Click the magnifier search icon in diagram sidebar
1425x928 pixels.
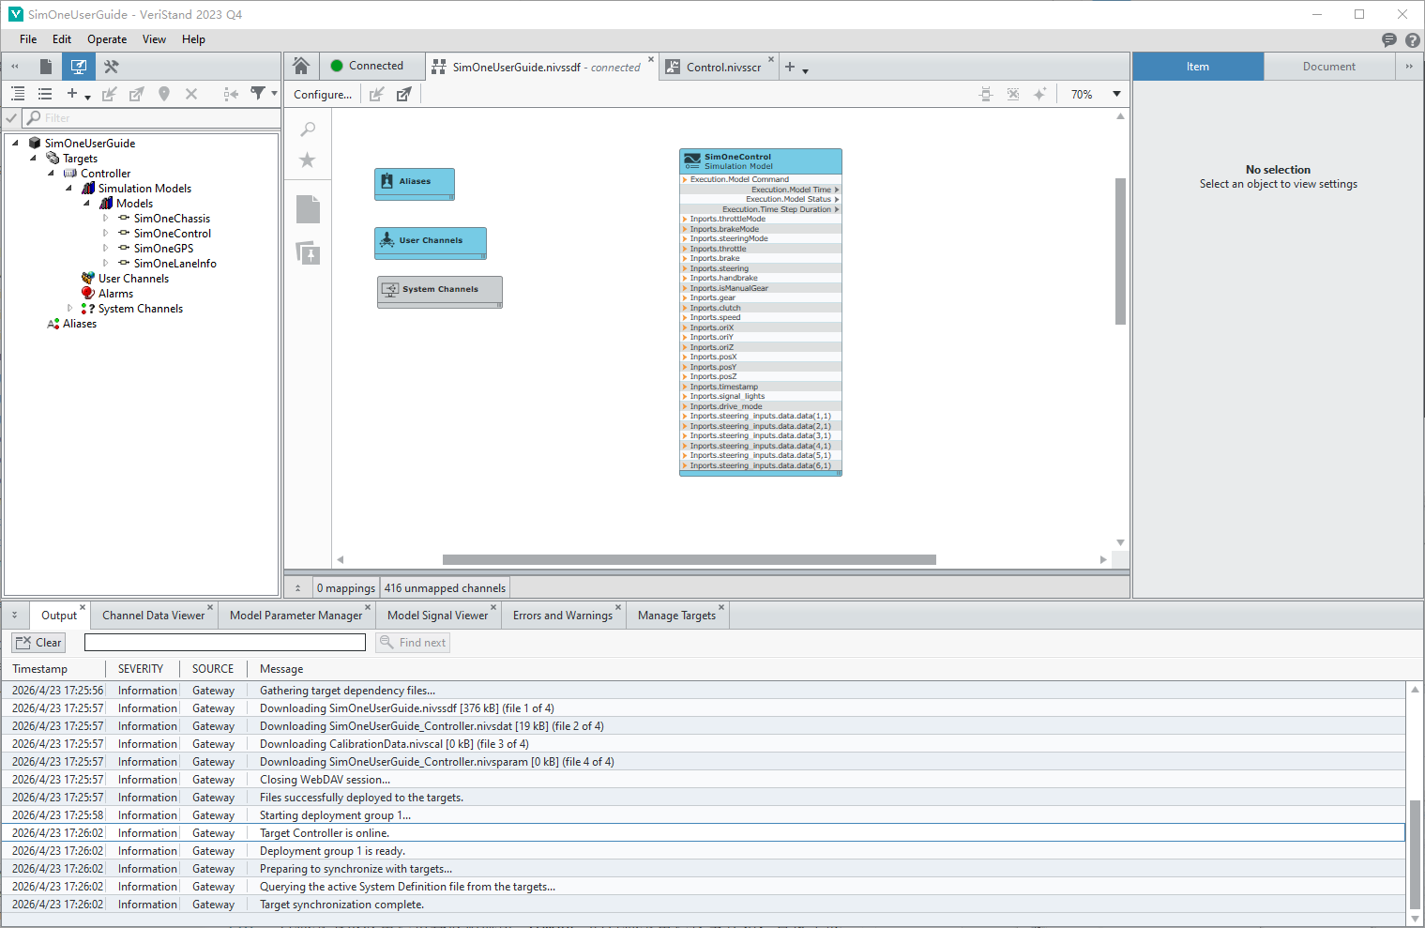pyautogui.click(x=308, y=129)
